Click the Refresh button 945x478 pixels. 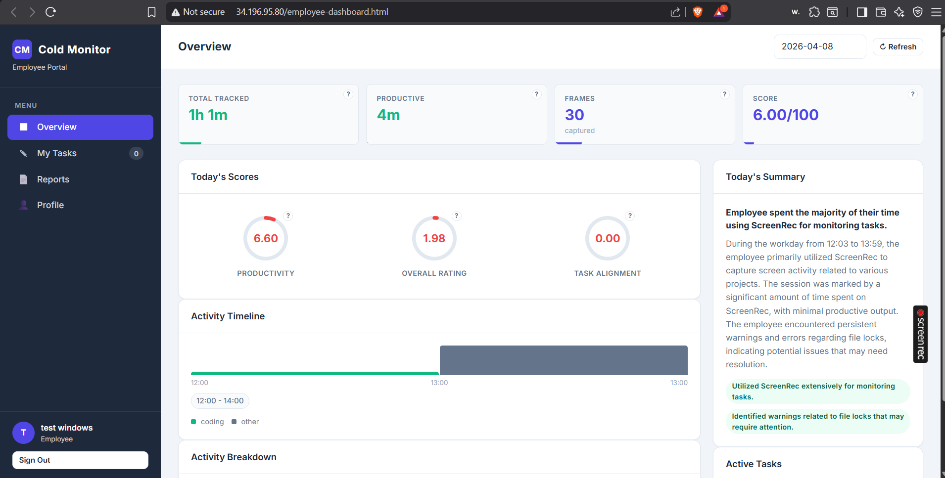[x=898, y=46]
